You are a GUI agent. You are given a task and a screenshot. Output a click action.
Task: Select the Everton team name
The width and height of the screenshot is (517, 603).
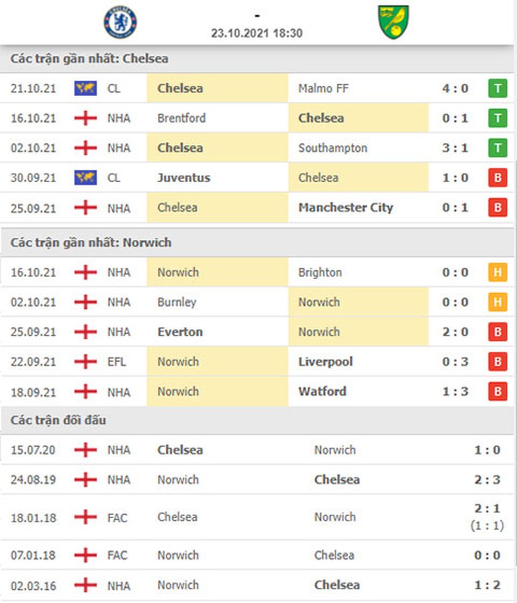coord(180,332)
